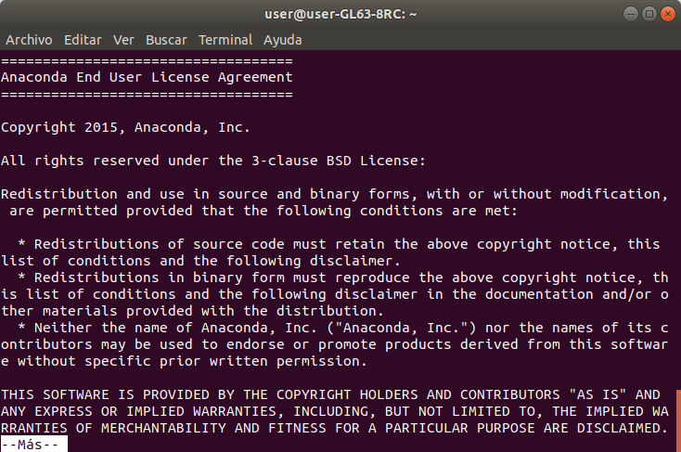Click the bullet beginning Neither the name of Anaconda
Viewport: 681px width, 452px height.
pyautogui.click(x=334, y=344)
